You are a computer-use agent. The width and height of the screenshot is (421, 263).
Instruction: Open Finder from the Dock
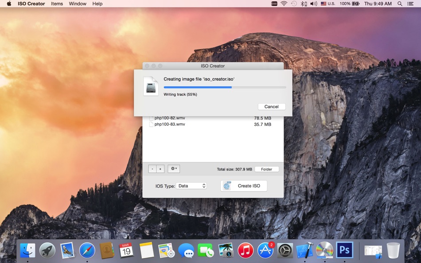pyautogui.click(x=27, y=251)
